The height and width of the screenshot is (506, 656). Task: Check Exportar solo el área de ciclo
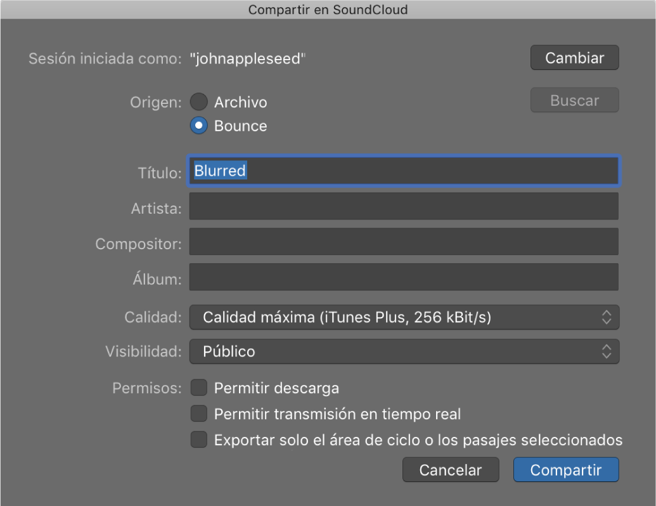(199, 440)
